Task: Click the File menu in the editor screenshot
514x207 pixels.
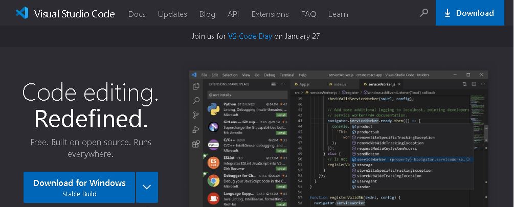Action: coord(204,75)
